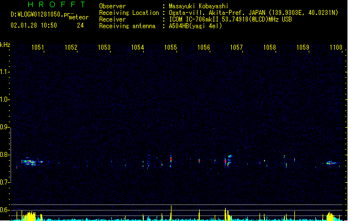This screenshot has height=221, width=348.
Task: Click the 1055 time axis marker
Action: 170,47
